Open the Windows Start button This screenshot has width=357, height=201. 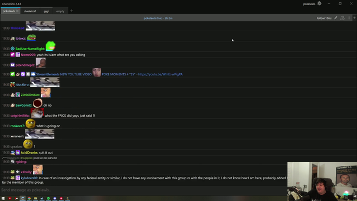click(x=3, y=198)
